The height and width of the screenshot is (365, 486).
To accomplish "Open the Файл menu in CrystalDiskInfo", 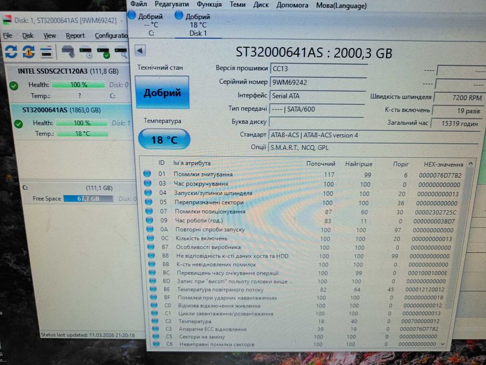I will coord(139,4).
